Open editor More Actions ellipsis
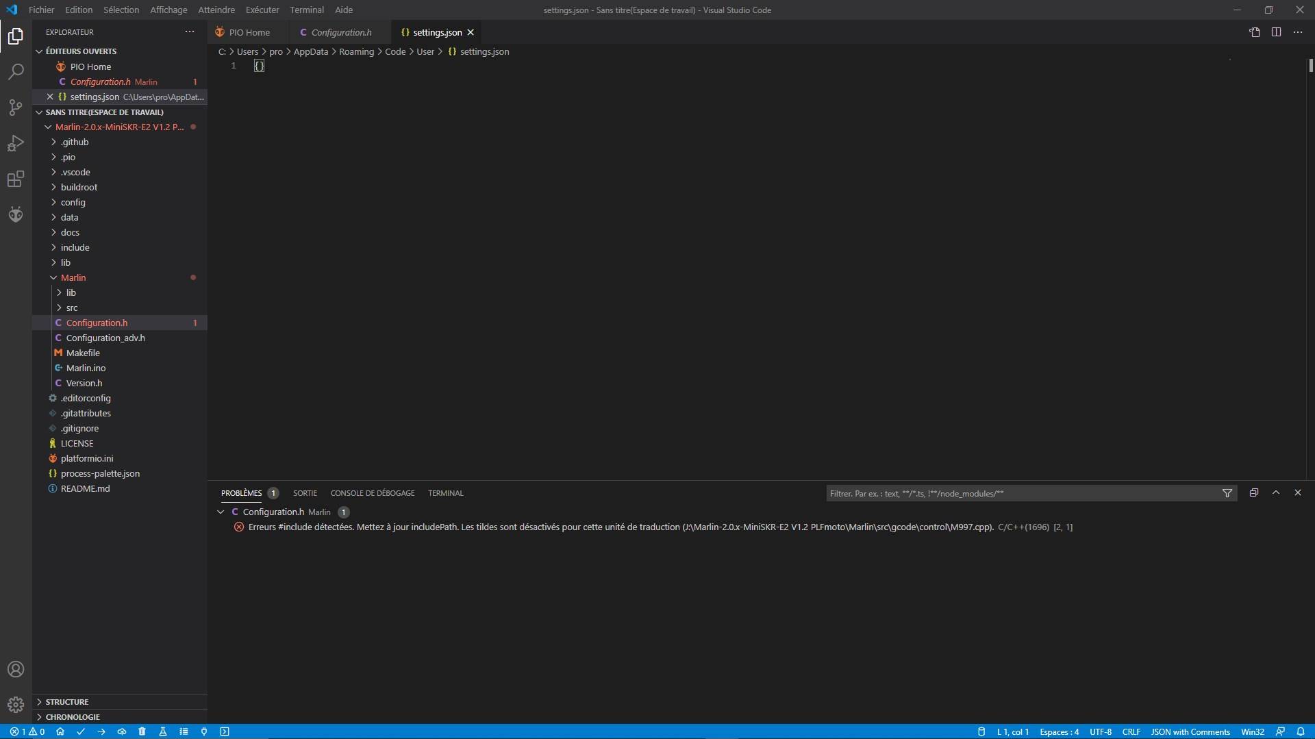Image resolution: width=1315 pixels, height=739 pixels. click(x=1298, y=32)
